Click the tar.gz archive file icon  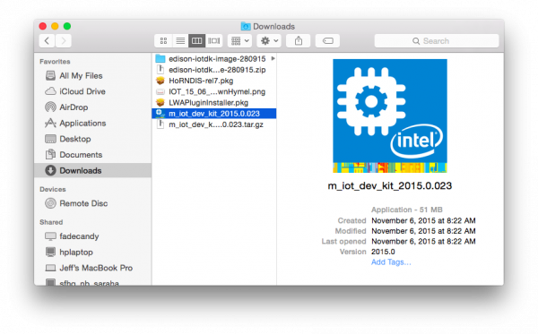coord(161,124)
